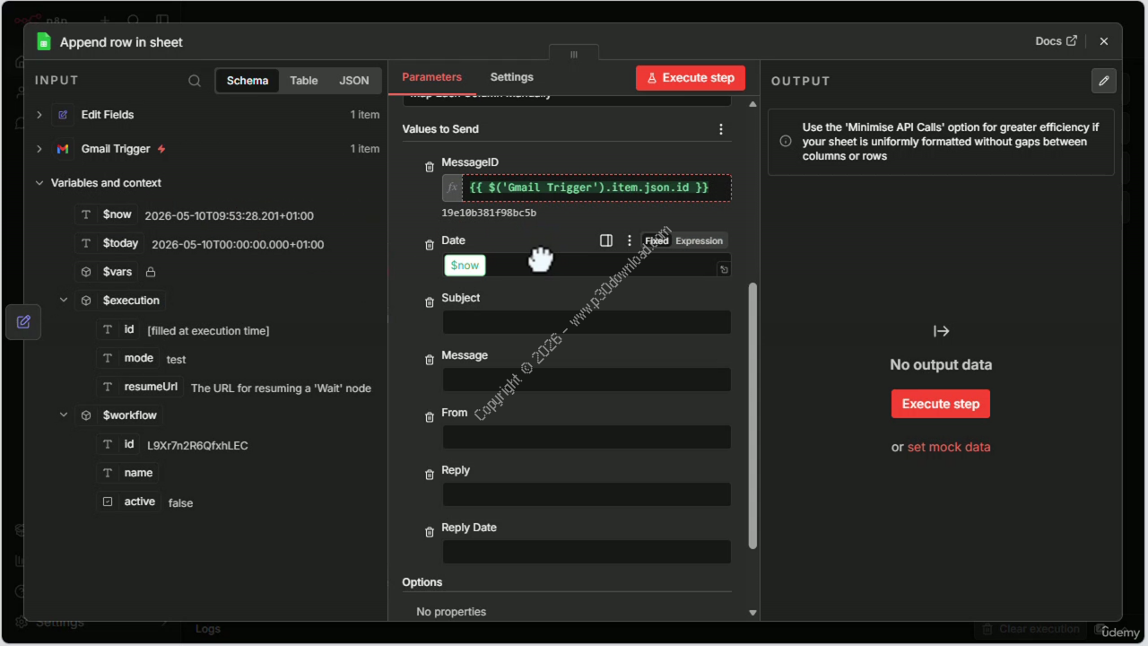1148x646 pixels.
Task: Select the workflow name field
Action: (x=127, y=473)
